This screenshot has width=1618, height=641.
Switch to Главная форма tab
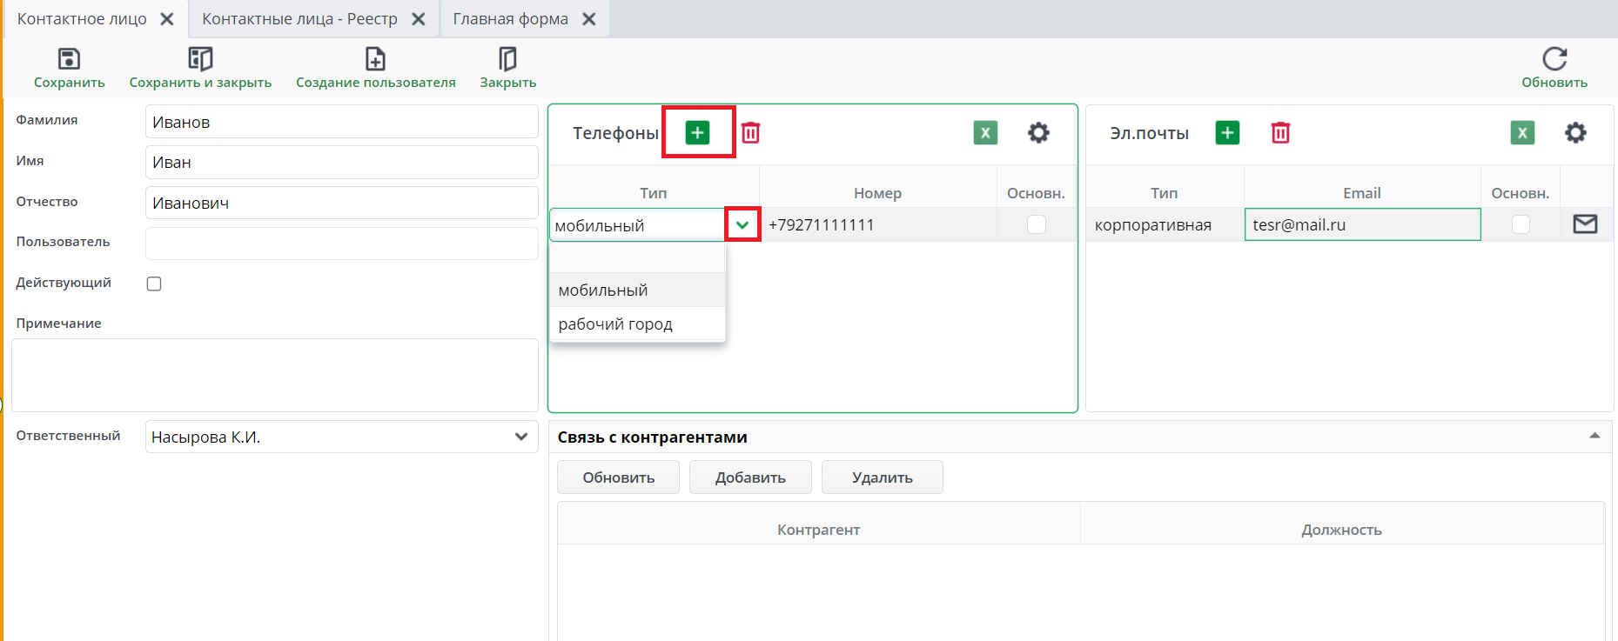point(510,19)
